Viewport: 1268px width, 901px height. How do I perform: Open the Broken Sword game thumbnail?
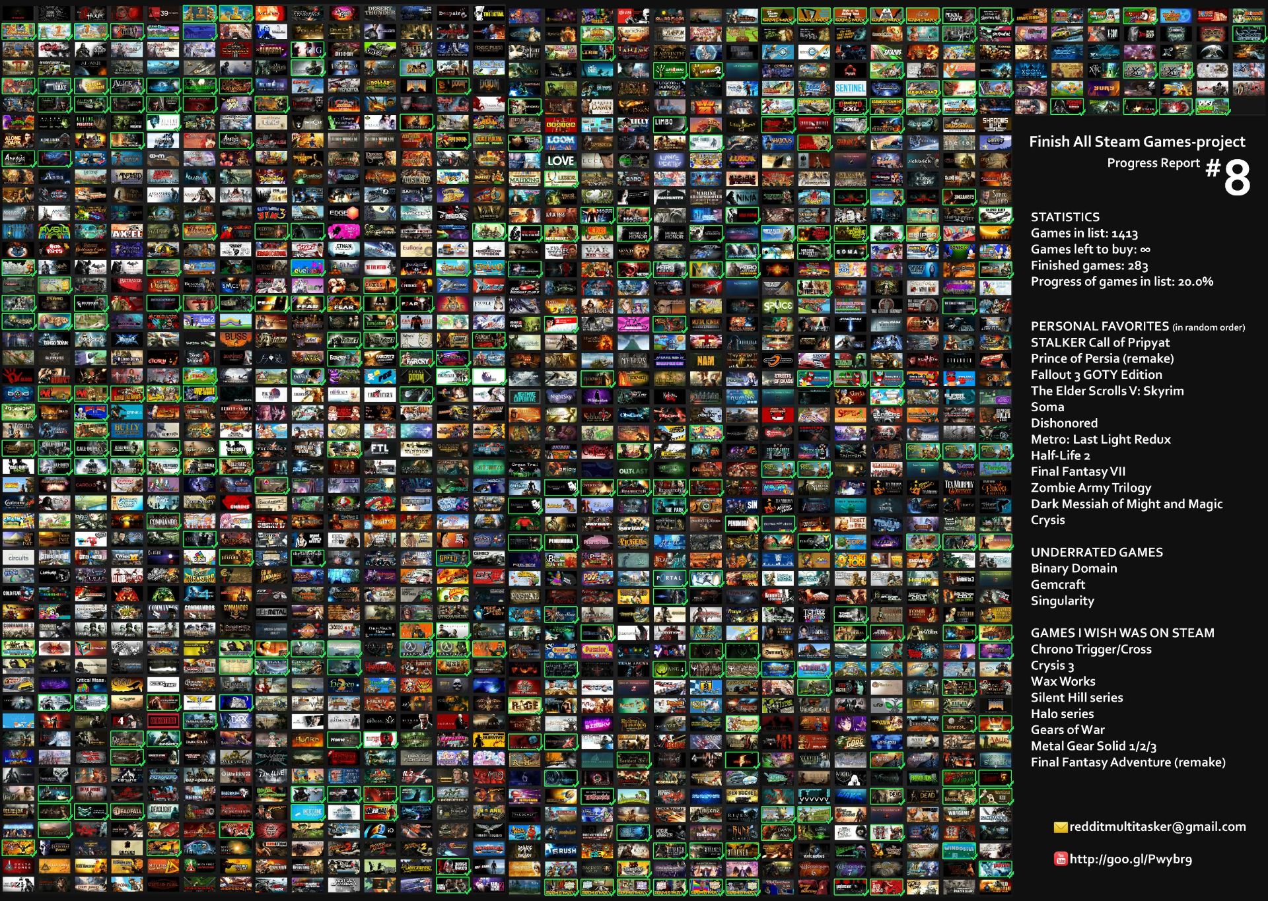tap(235, 411)
